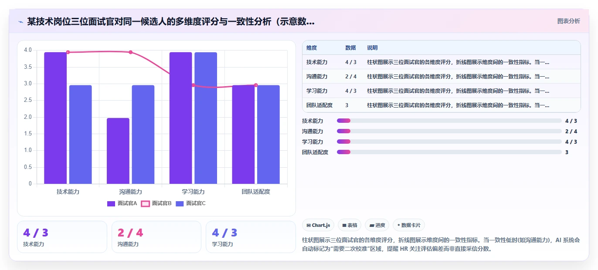The width and height of the screenshot is (598, 270).
Task: Click the 团队适配度 progress bar
Action: pos(449,152)
